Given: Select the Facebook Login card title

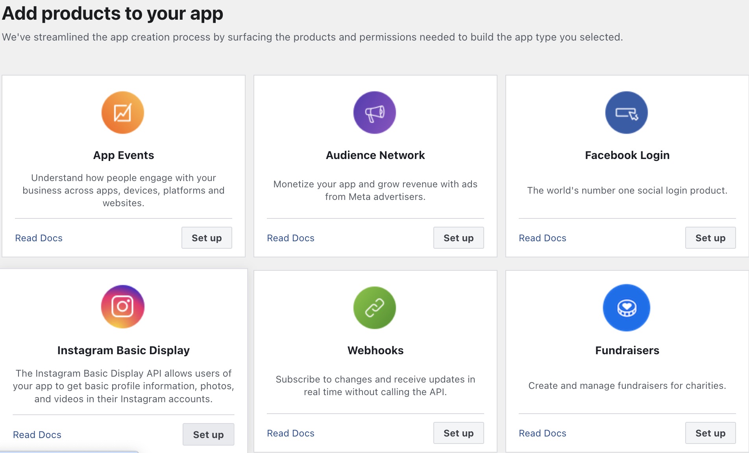Looking at the screenshot, I should coord(627,155).
